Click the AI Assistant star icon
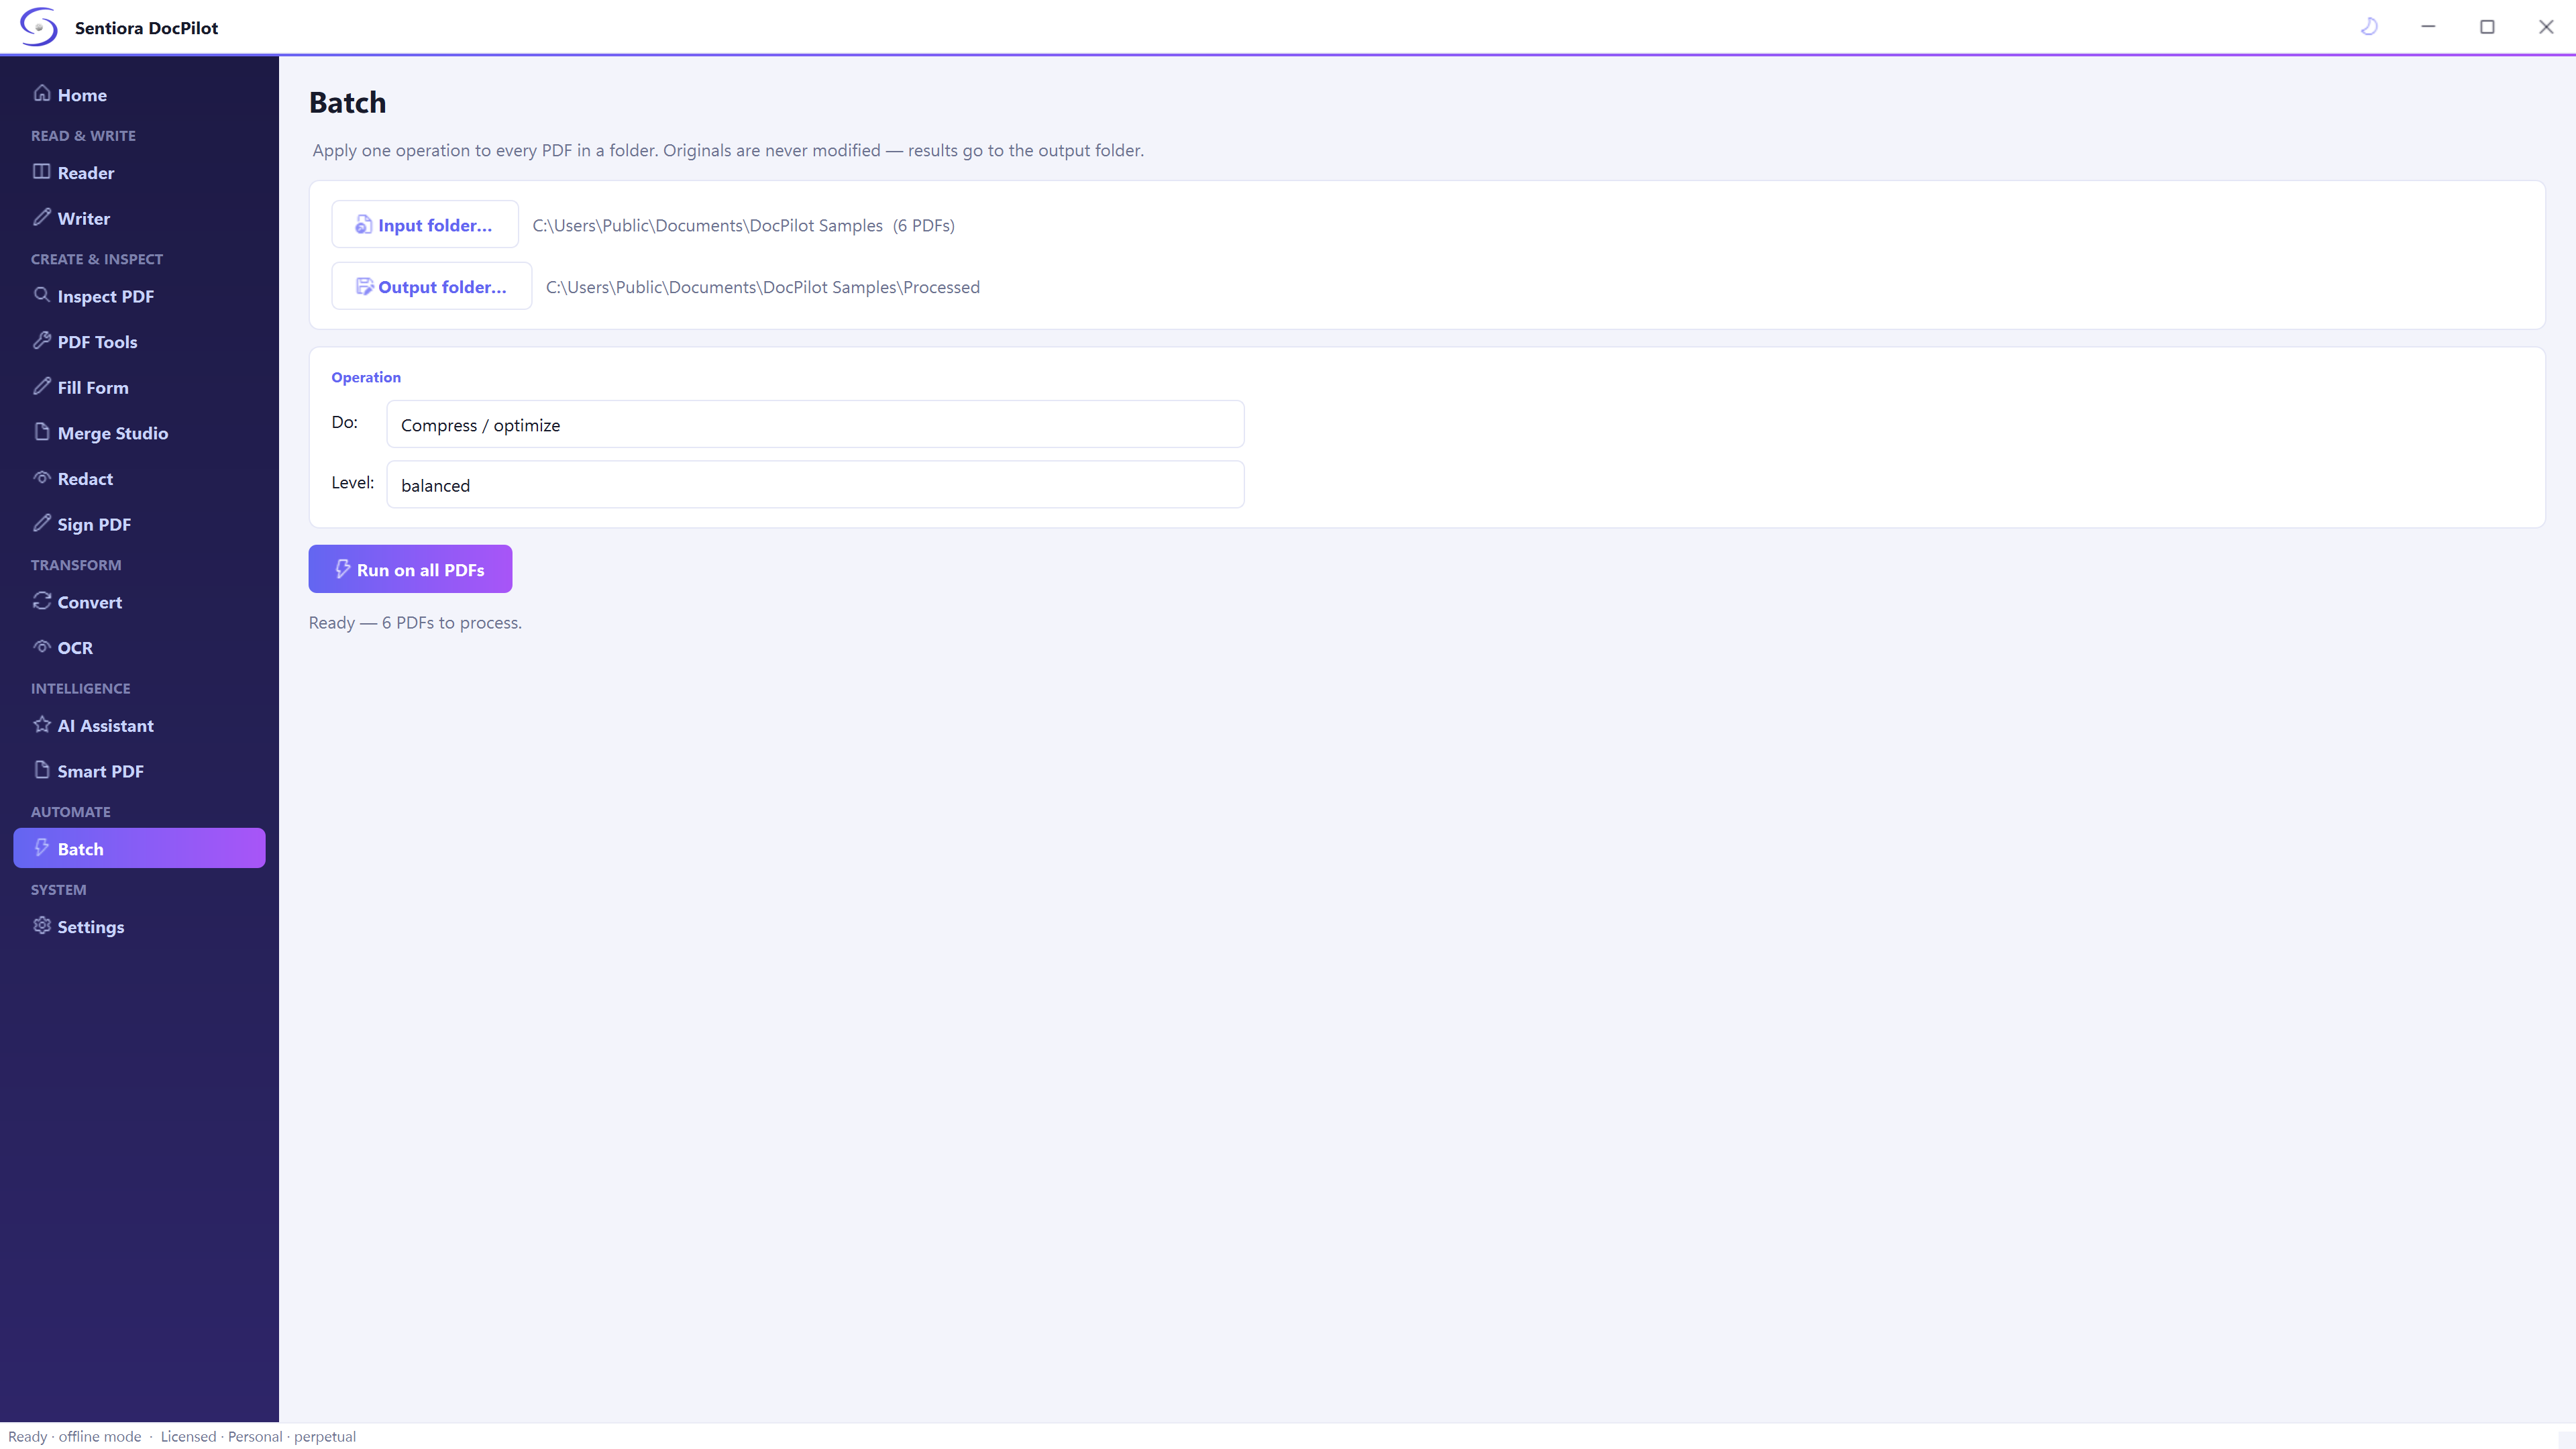 click(x=42, y=725)
